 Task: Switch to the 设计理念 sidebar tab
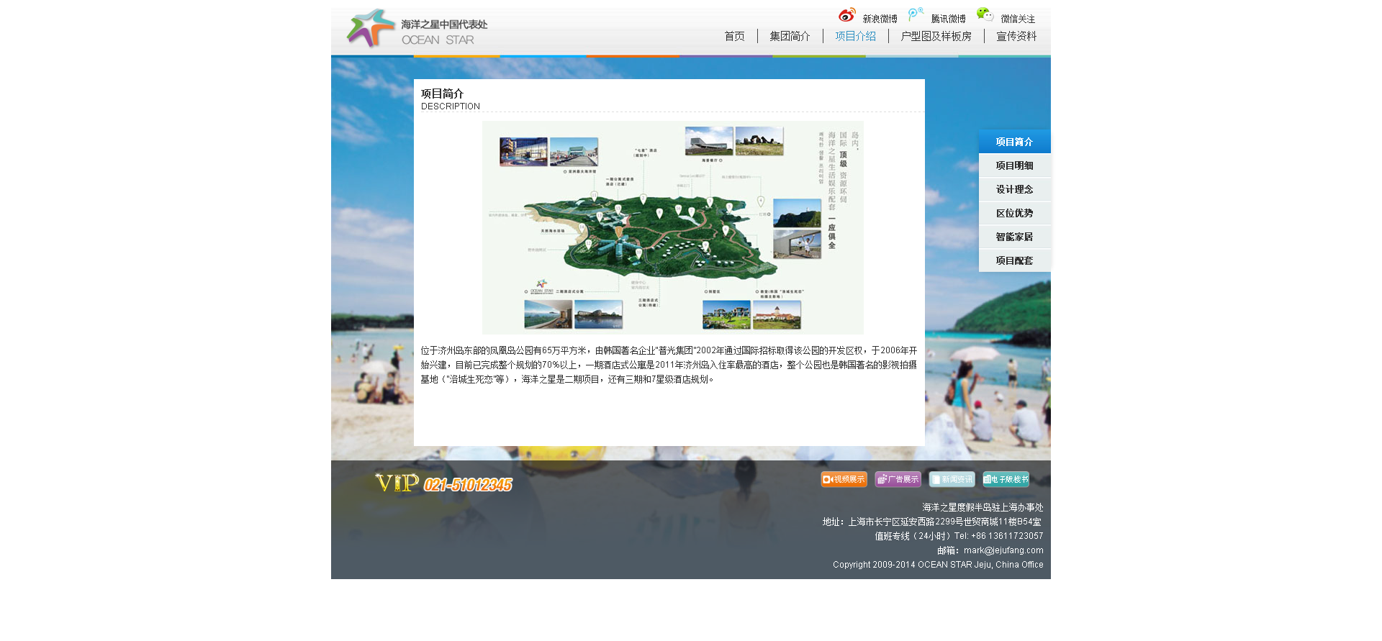[x=1014, y=189]
